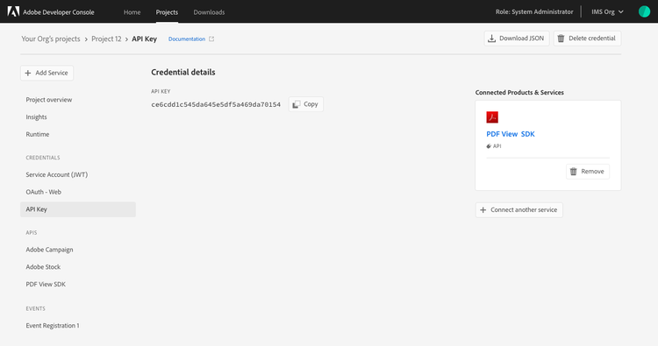658x346 pixels.
Task: Click the copy icon next to API key
Action: 297,104
